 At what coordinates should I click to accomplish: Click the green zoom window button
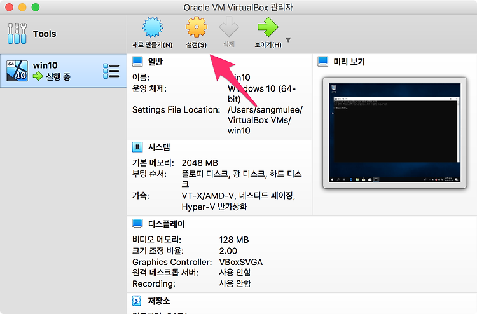(36, 7)
